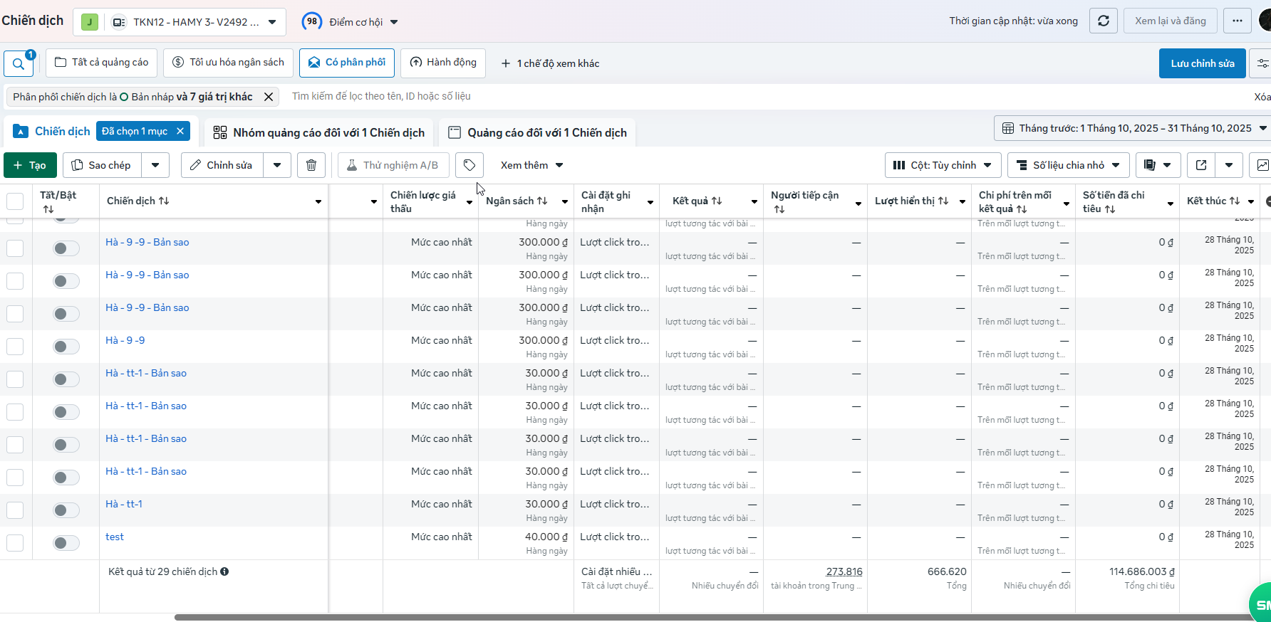Tick the select-all header checkbox
Screen dimensions: 1271x622
[x=15, y=201]
